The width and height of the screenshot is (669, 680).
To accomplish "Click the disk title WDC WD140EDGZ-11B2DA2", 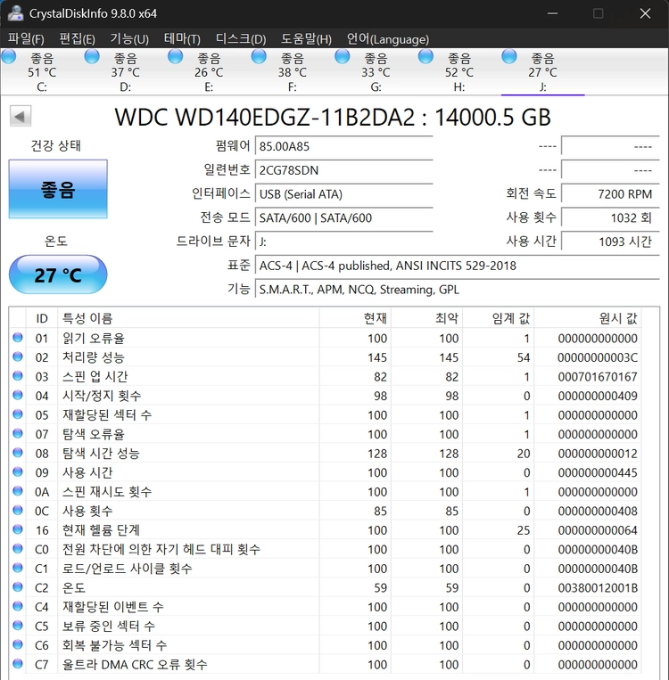I will [333, 117].
